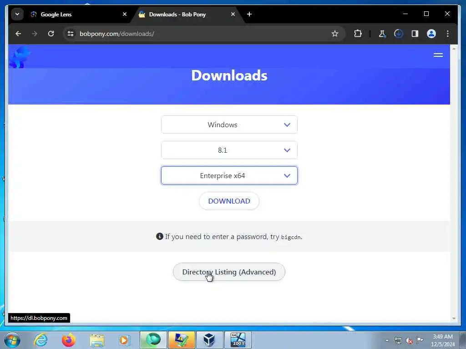Click the page scrollbar down arrow
The image size is (466, 349).
(x=454, y=318)
